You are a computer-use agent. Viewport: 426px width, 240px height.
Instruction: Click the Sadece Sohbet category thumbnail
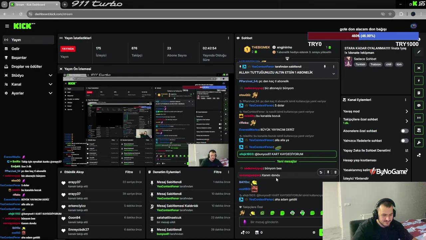point(348,62)
